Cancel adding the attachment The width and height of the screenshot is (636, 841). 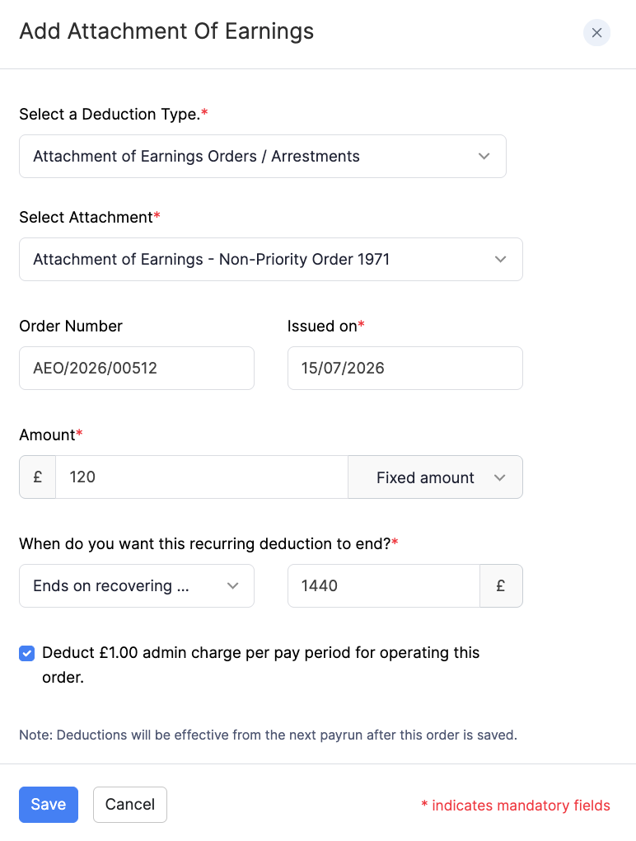click(129, 804)
